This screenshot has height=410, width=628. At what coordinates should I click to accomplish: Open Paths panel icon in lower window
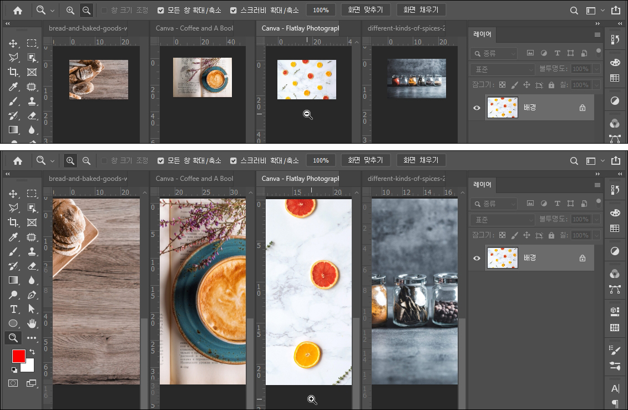tap(615, 289)
